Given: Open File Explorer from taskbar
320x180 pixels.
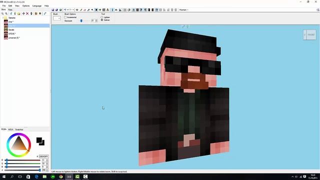Looking at the screenshot, I should click(44, 176).
